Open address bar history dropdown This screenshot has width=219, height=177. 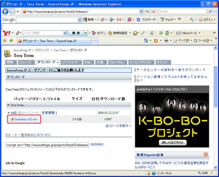141,11
